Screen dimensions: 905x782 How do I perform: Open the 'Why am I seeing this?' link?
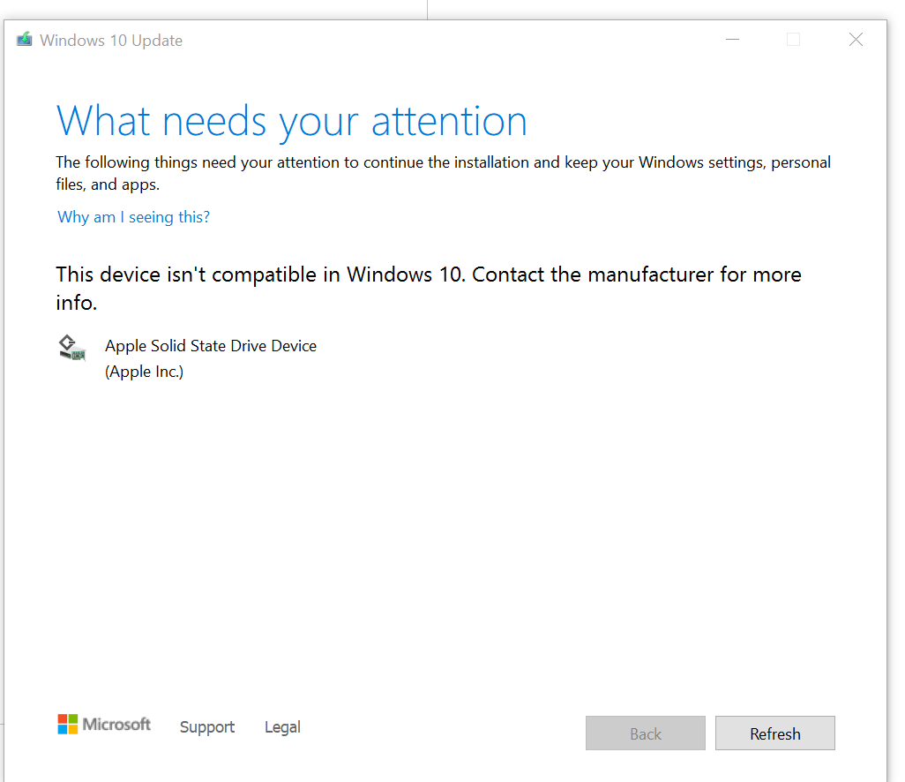pyautogui.click(x=133, y=217)
